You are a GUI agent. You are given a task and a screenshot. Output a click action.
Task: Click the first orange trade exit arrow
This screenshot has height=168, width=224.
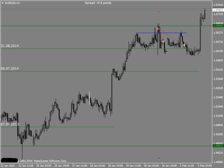(x=163, y=42)
